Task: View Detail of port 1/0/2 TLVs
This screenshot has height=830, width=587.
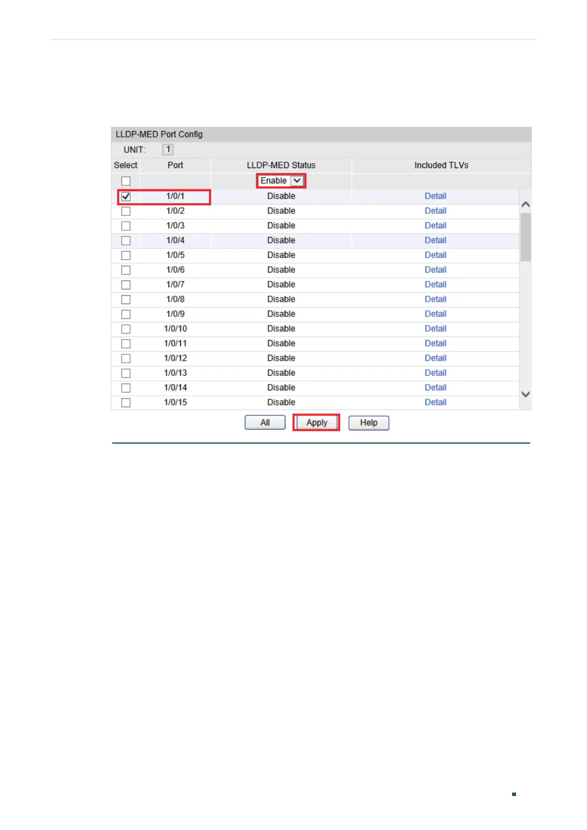Action: tap(436, 211)
